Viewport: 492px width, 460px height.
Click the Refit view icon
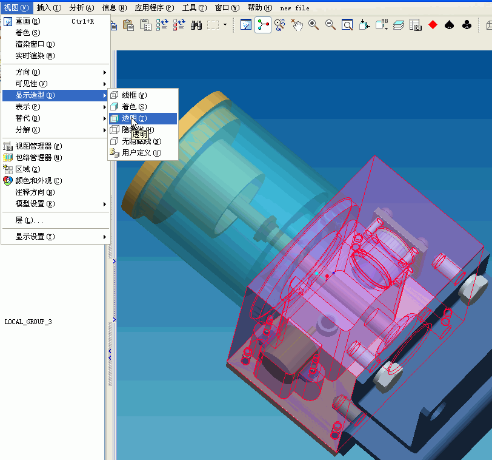(347, 25)
